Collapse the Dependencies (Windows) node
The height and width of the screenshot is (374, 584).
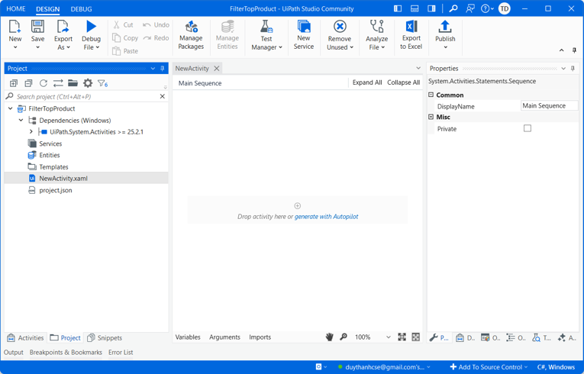(21, 121)
